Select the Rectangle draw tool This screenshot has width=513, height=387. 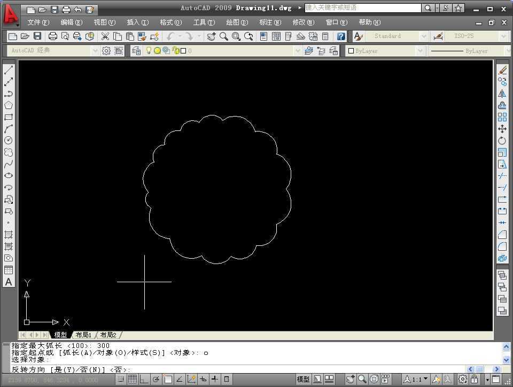point(9,117)
